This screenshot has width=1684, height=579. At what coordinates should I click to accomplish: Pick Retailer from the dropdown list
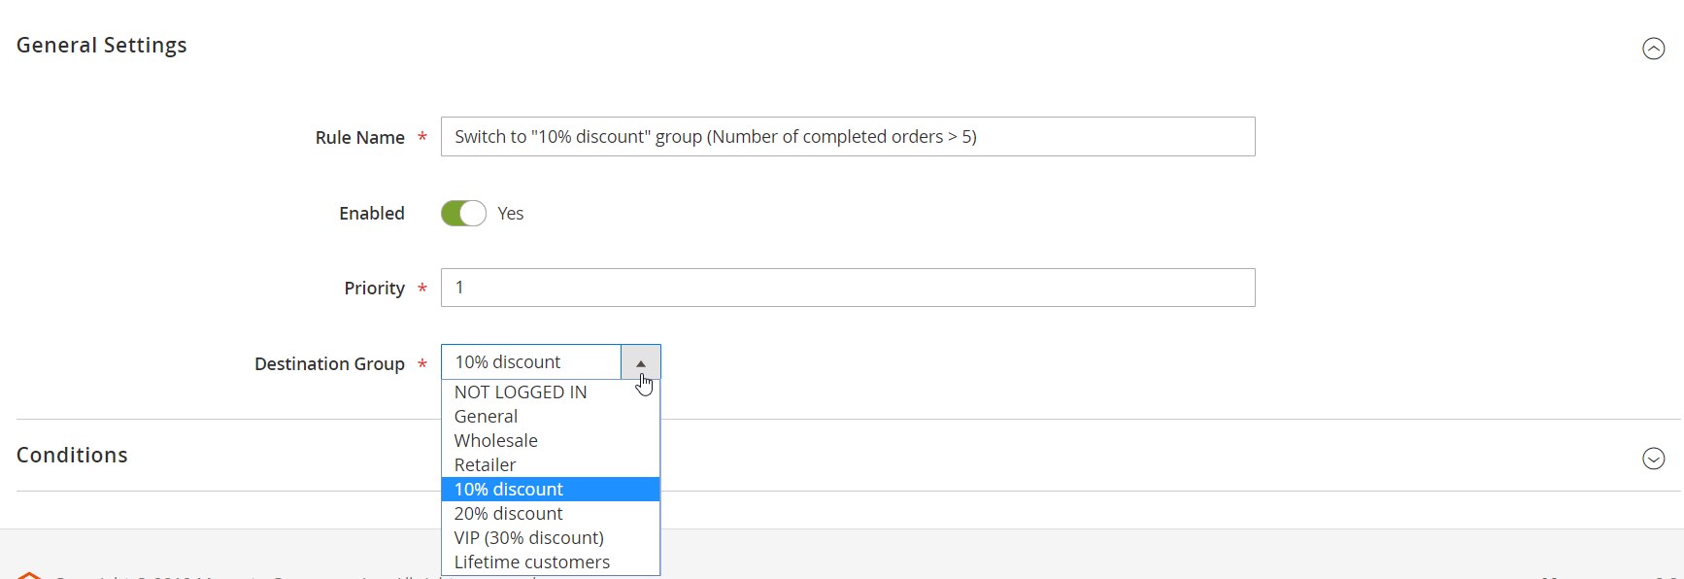pyautogui.click(x=485, y=465)
